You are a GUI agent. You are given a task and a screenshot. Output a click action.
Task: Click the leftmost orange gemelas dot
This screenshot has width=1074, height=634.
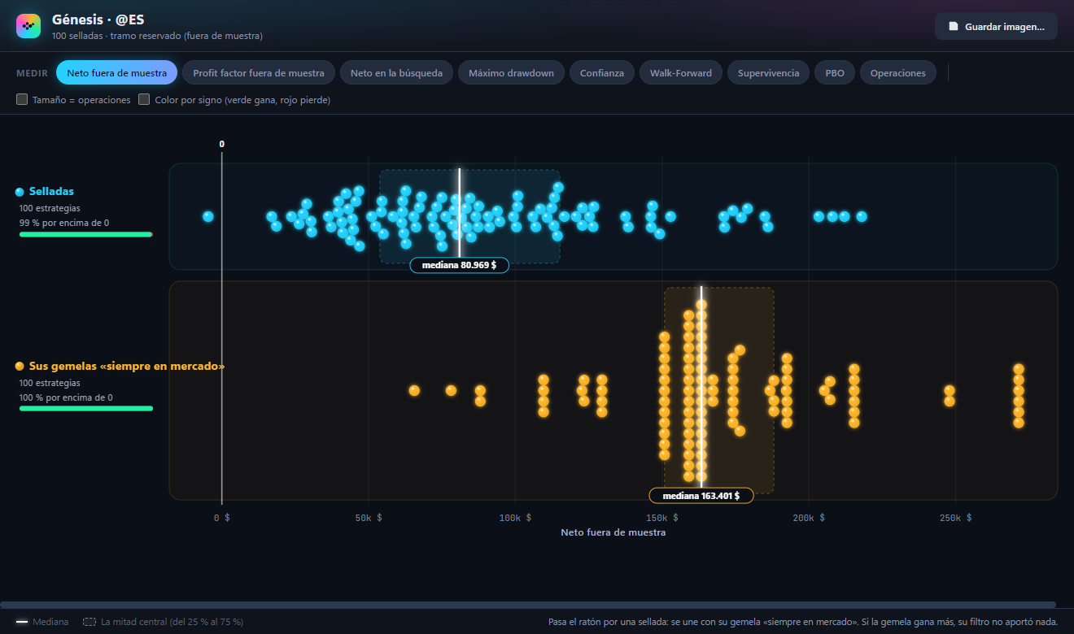click(x=414, y=390)
